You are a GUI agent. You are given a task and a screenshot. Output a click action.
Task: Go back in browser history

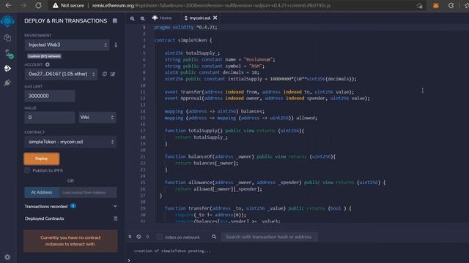[x=8, y=5]
